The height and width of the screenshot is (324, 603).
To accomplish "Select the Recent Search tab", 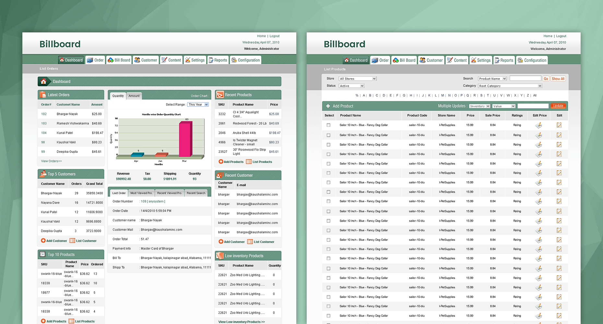I will click(x=196, y=193).
